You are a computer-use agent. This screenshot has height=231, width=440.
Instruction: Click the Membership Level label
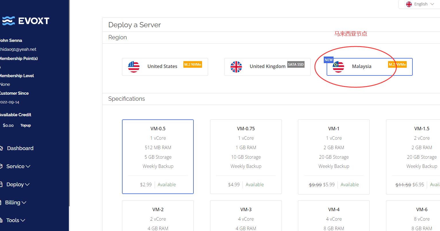[17, 76]
